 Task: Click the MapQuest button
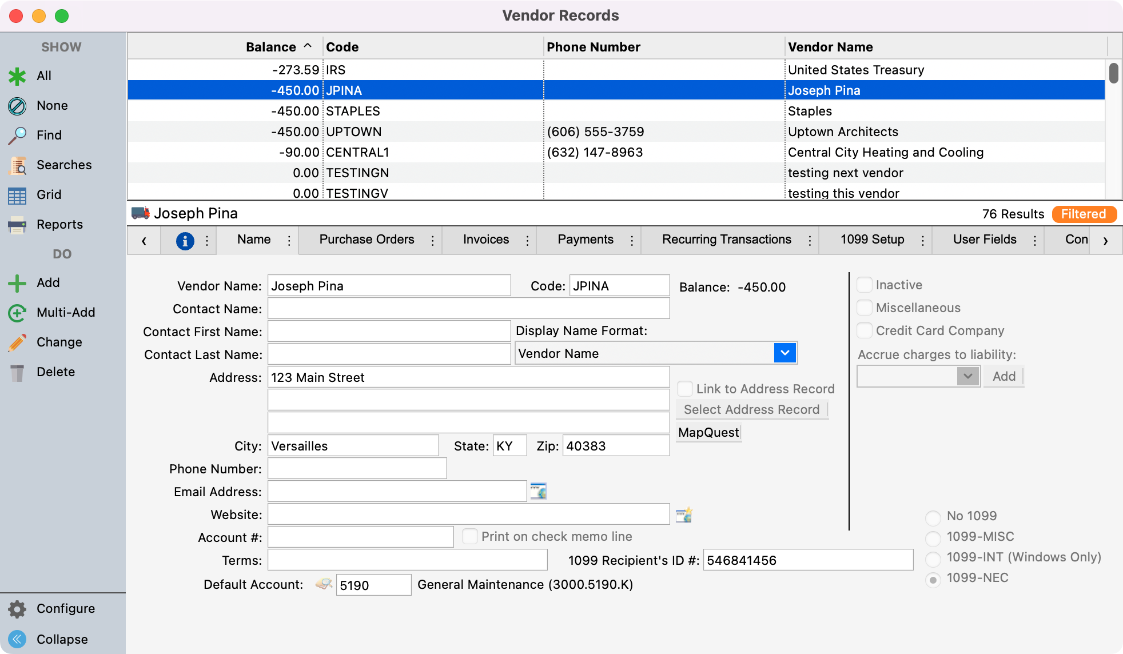(x=708, y=432)
